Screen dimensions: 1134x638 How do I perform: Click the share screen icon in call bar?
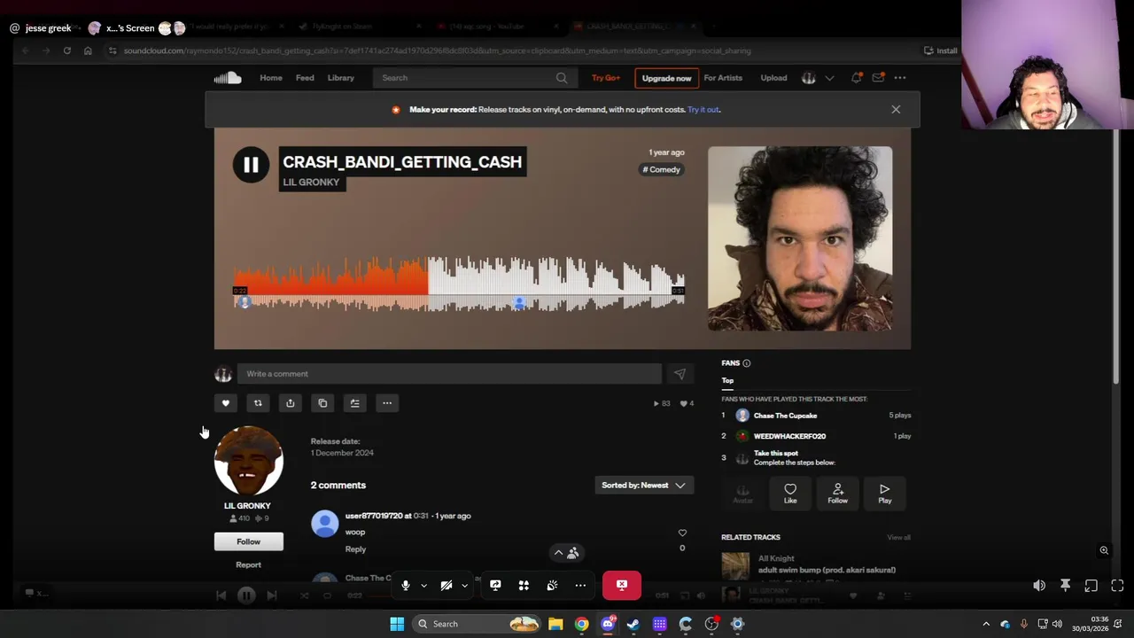pyautogui.click(x=495, y=585)
